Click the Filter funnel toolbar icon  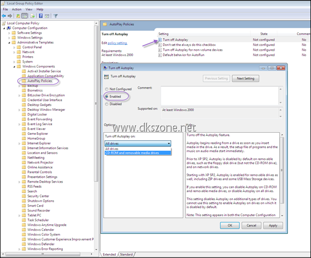point(56,16)
